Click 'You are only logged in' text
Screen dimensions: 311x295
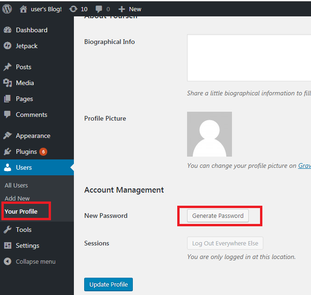(241, 257)
